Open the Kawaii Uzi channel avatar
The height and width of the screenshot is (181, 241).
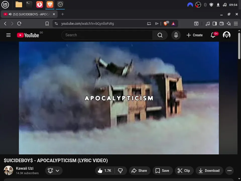point(9,170)
